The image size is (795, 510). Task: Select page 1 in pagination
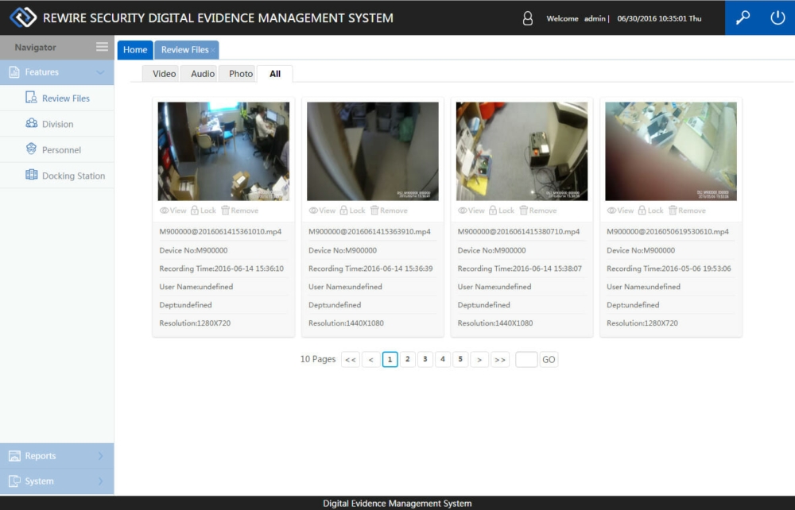390,360
